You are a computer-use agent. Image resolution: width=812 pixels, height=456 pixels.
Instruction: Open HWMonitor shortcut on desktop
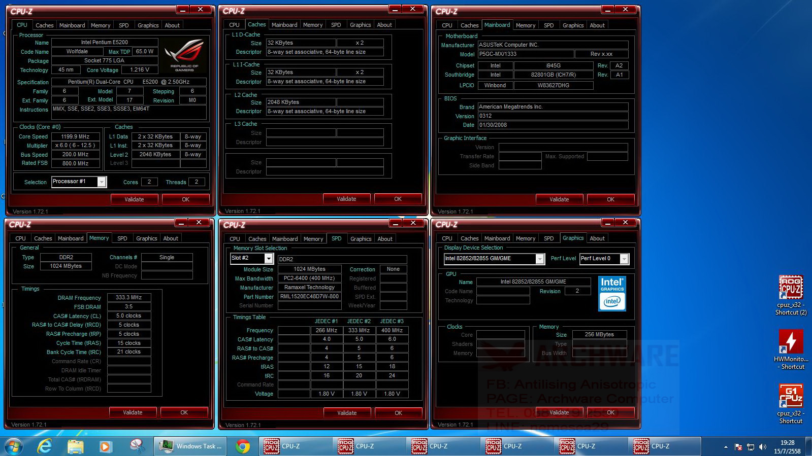point(791,349)
